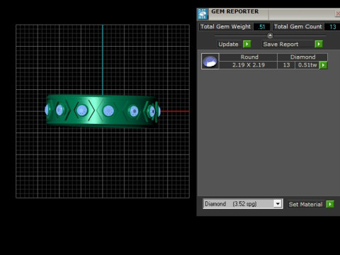Screen dimensions: 340x255
Task: Click the green arrow beside 0.51tw
Action: click(323, 65)
